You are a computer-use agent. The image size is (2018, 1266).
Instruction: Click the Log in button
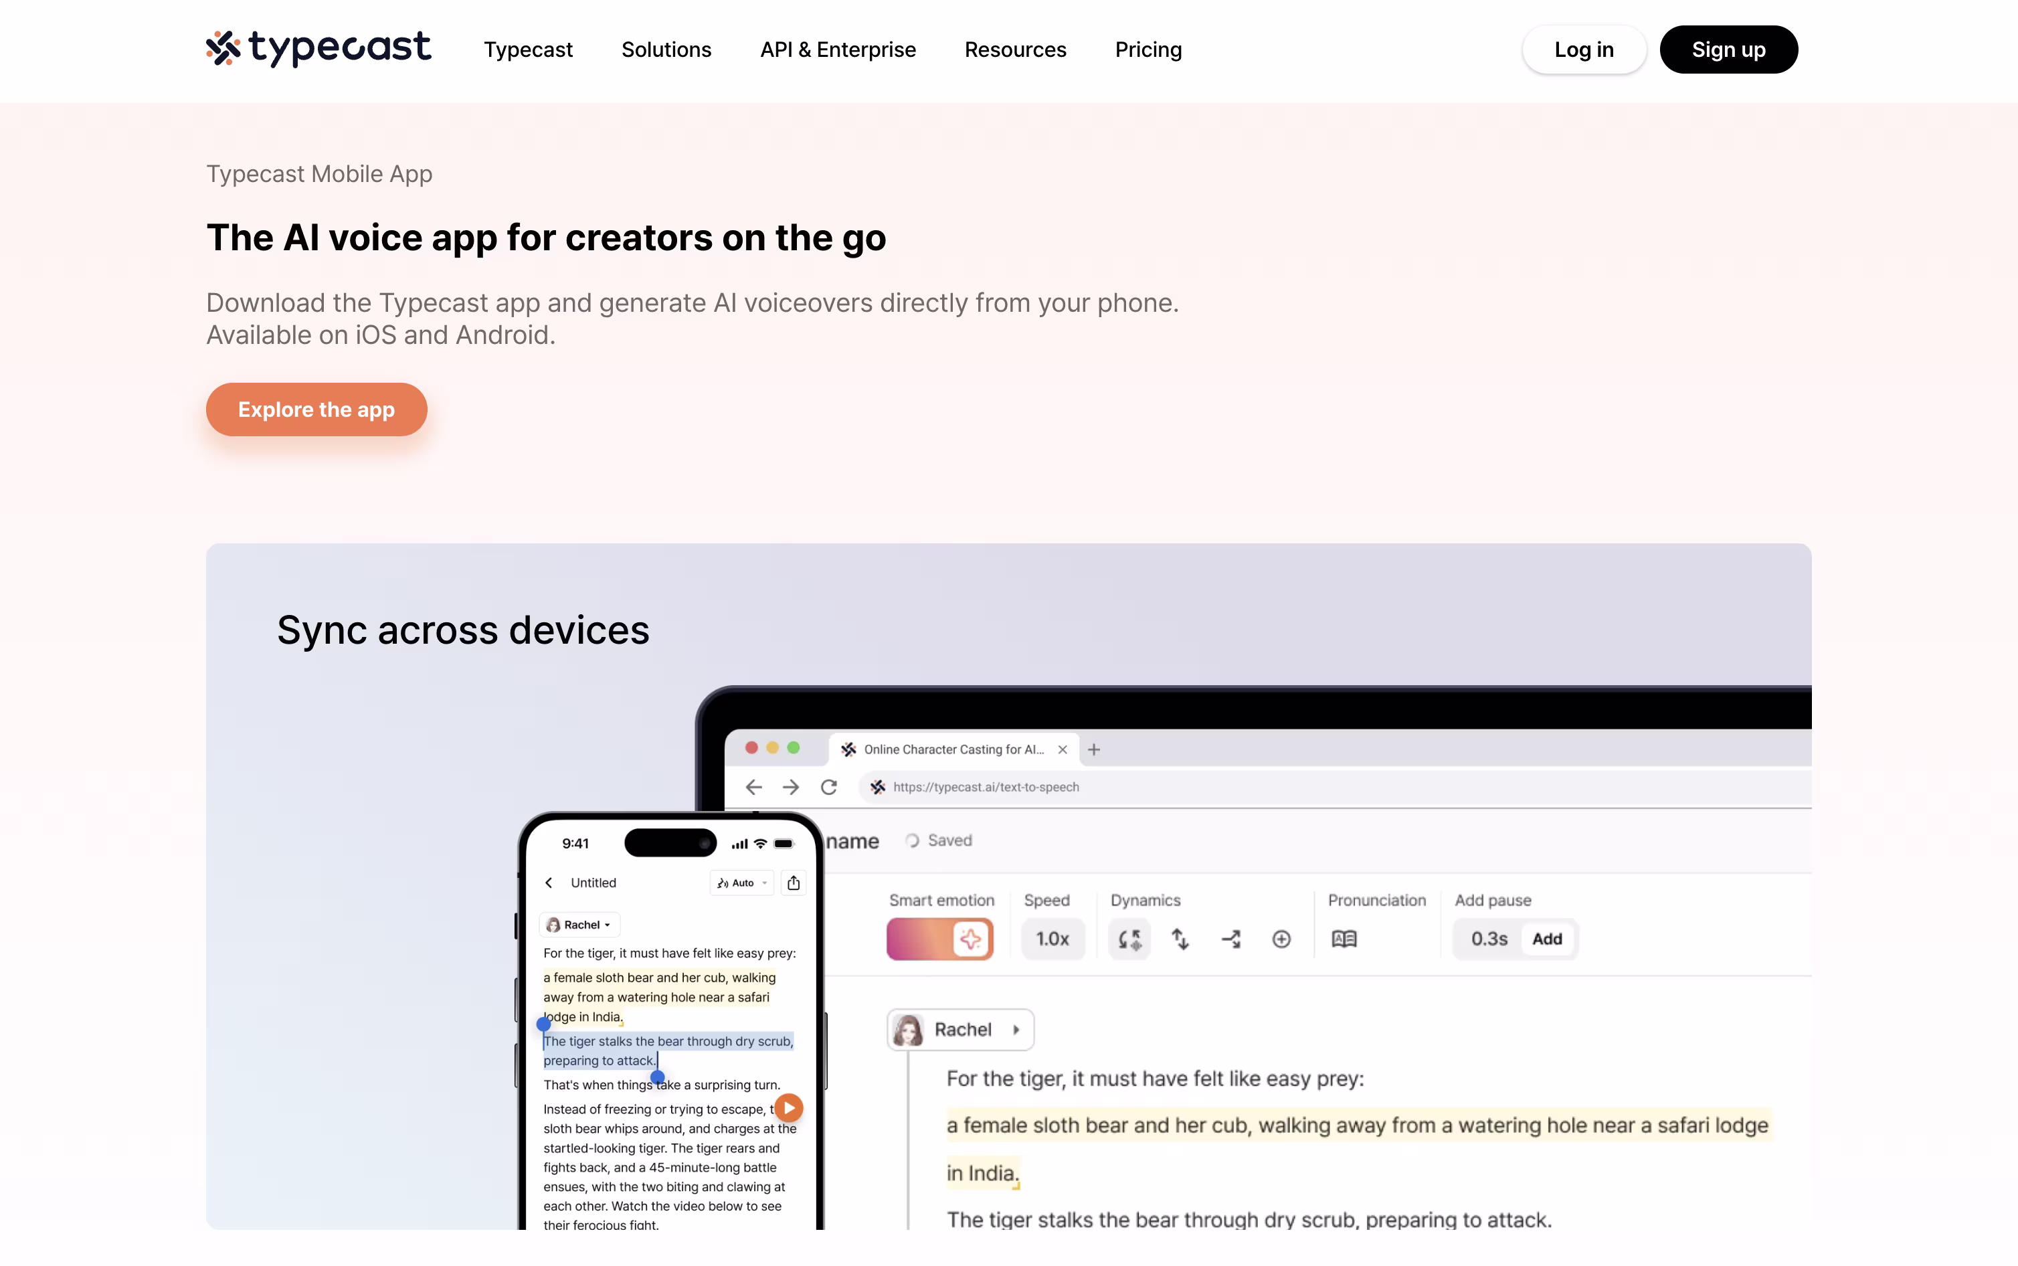pyautogui.click(x=1584, y=50)
